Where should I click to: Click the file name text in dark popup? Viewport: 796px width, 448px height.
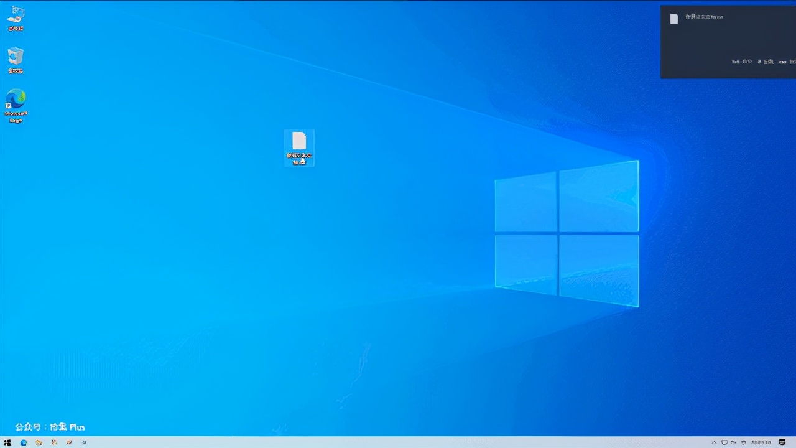(x=704, y=17)
